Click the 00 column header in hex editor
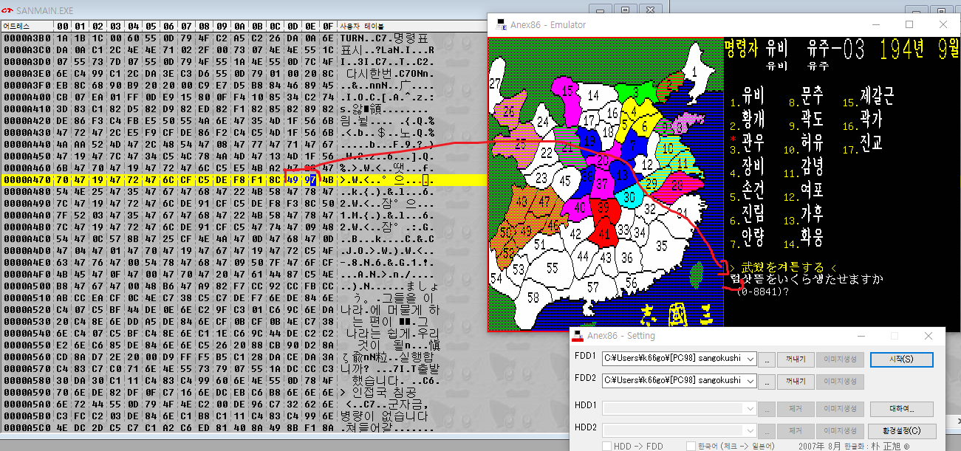This screenshot has height=451, width=961. pyautogui.click(x=61, y=27)
